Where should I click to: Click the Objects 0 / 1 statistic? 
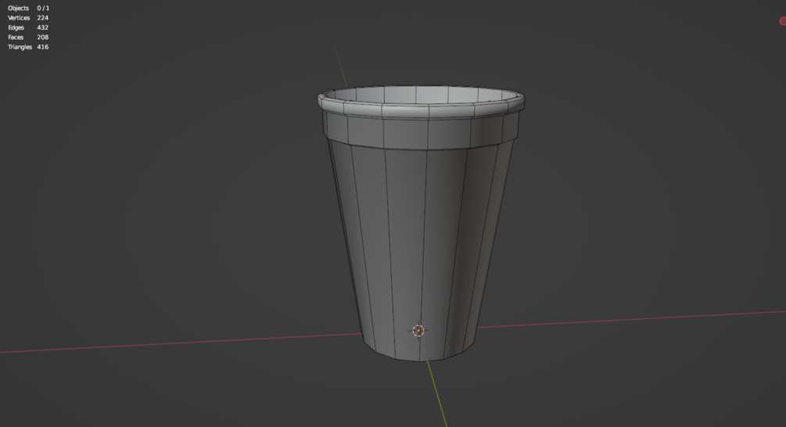pos(29,8)
